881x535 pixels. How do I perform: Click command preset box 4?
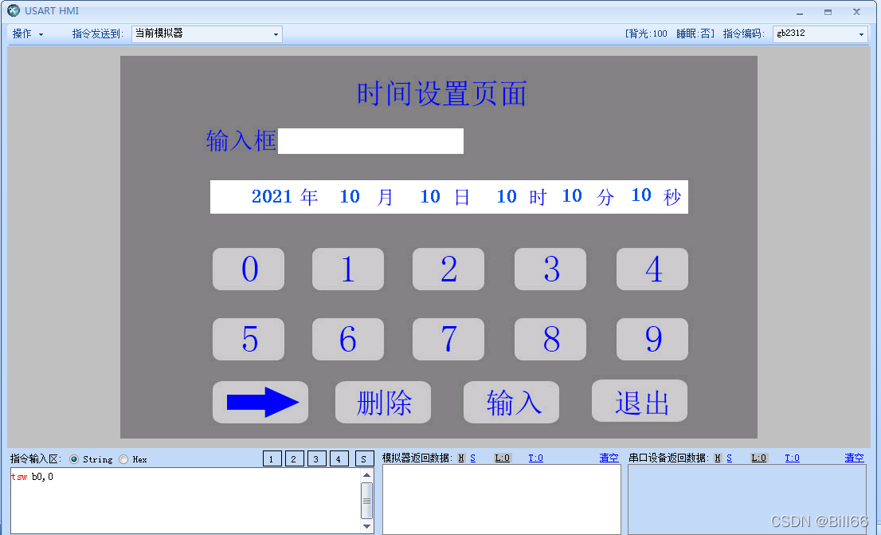(x=339, y=459)
